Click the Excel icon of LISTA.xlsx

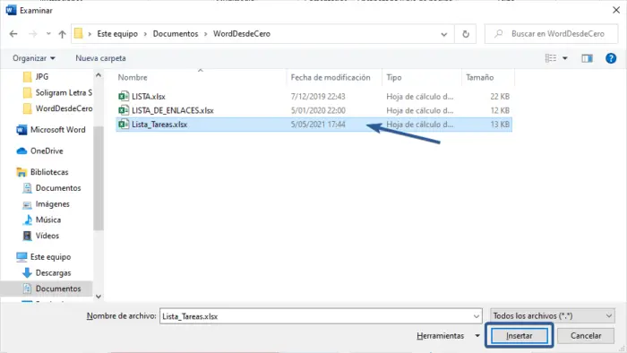124,97
